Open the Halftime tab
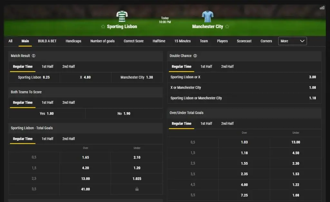The width and height of the screenshot is (330, 202). coord(159,41)
